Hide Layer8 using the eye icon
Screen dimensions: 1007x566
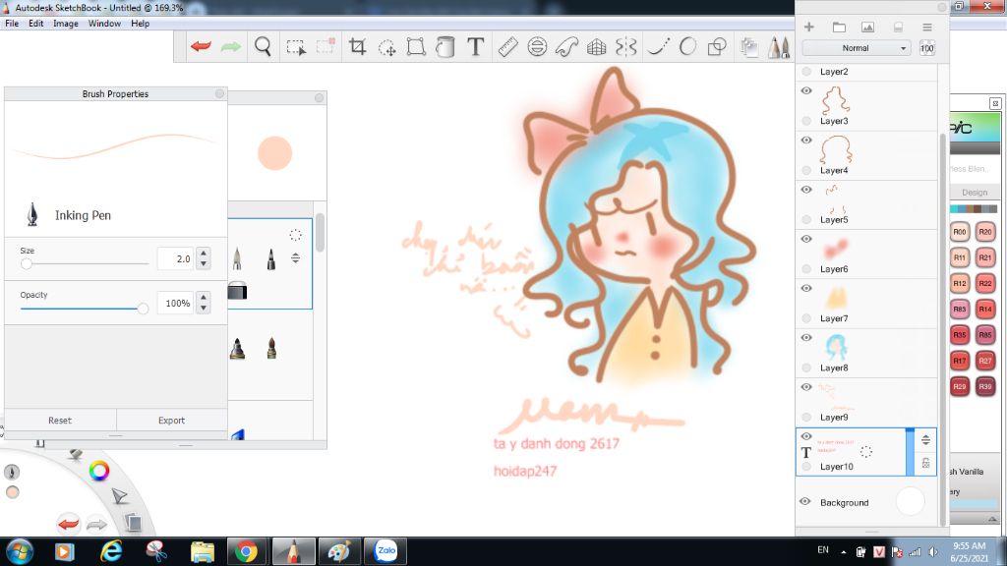point(806,338)
